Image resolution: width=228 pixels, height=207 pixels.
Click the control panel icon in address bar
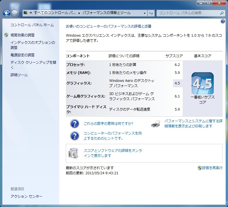[x=25, y=13]
